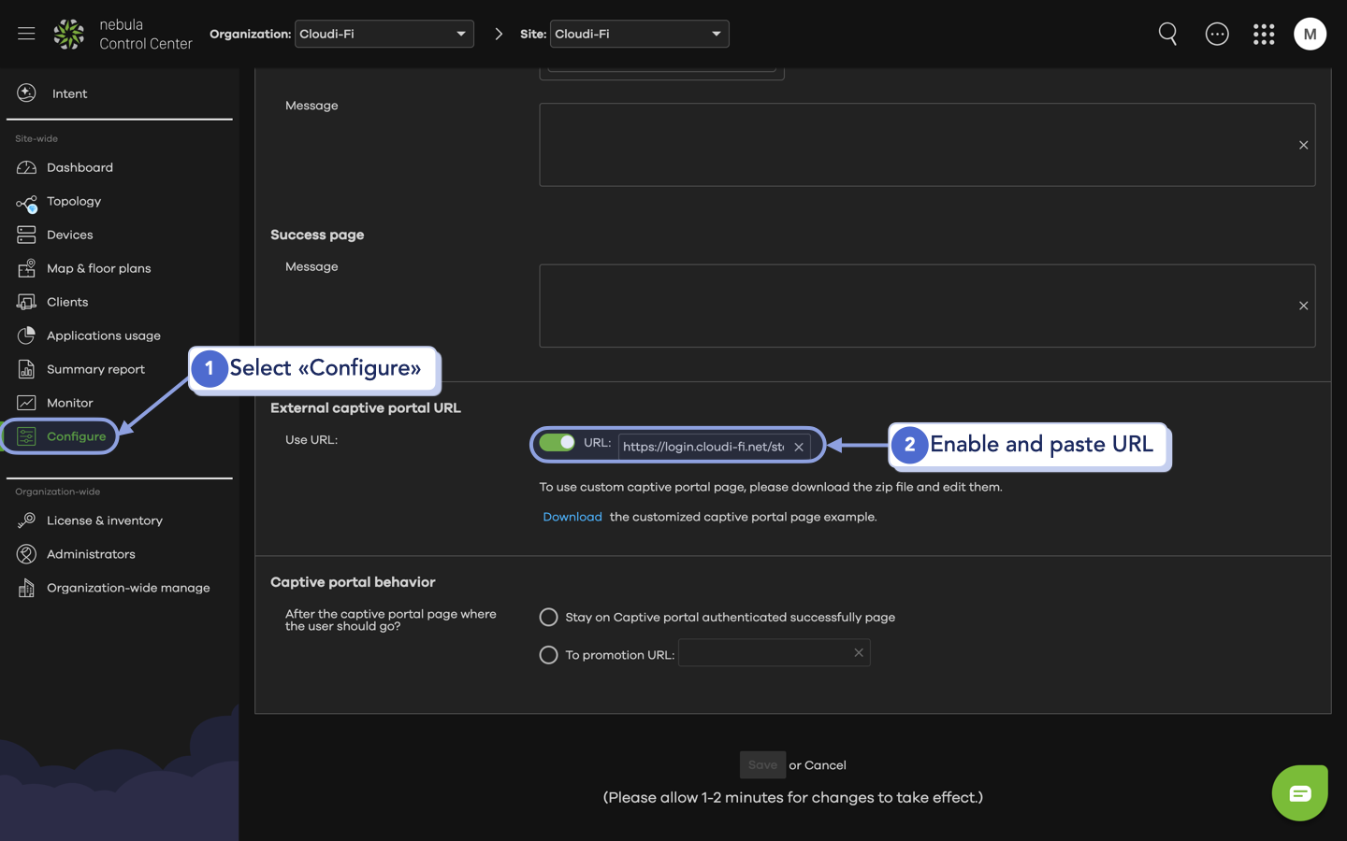Open the Site dropdown
This screenshot has height=841, width=1347.
pos(639,34)
